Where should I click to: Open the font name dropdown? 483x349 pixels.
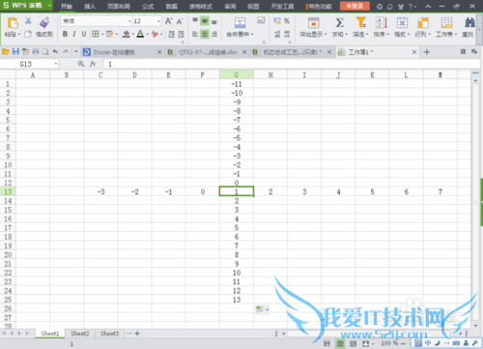[x=129, y=21]
